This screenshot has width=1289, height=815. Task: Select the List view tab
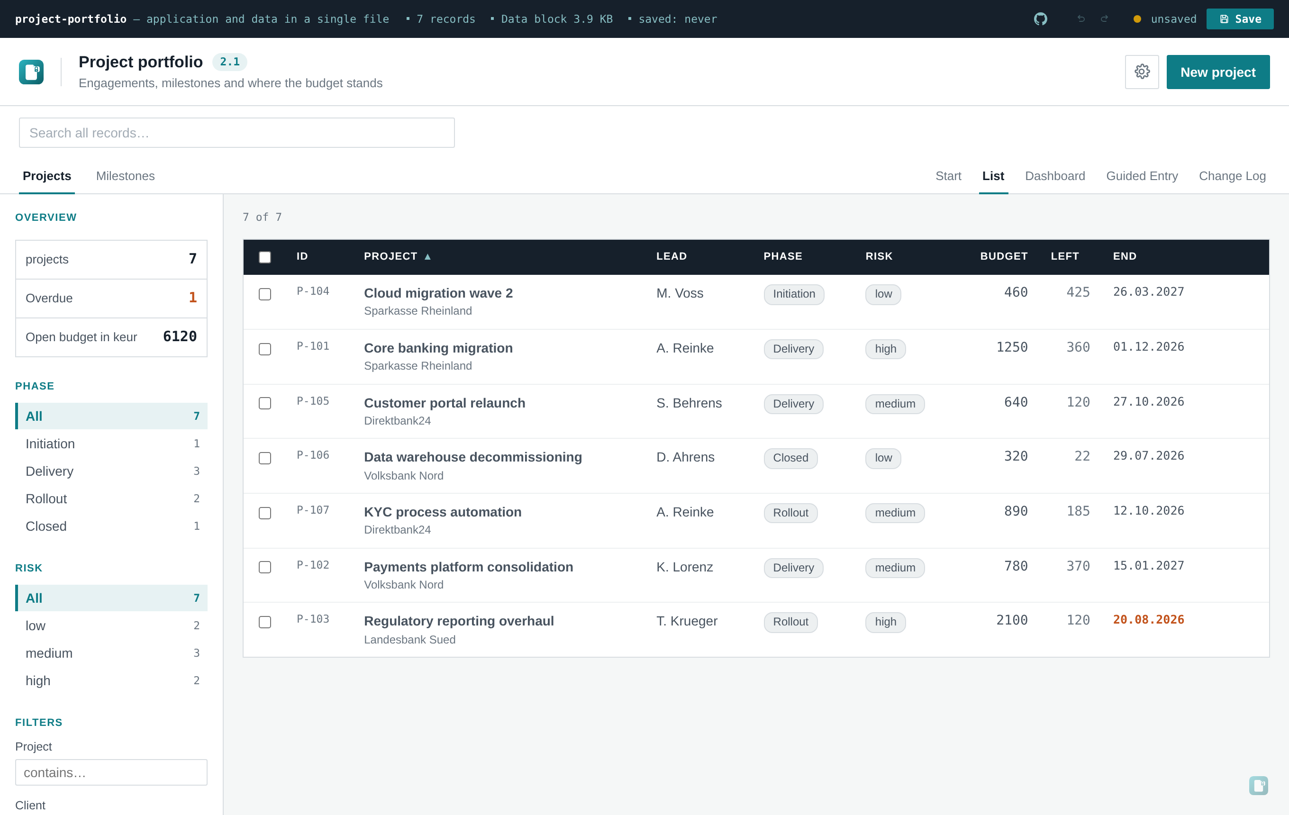993,176
